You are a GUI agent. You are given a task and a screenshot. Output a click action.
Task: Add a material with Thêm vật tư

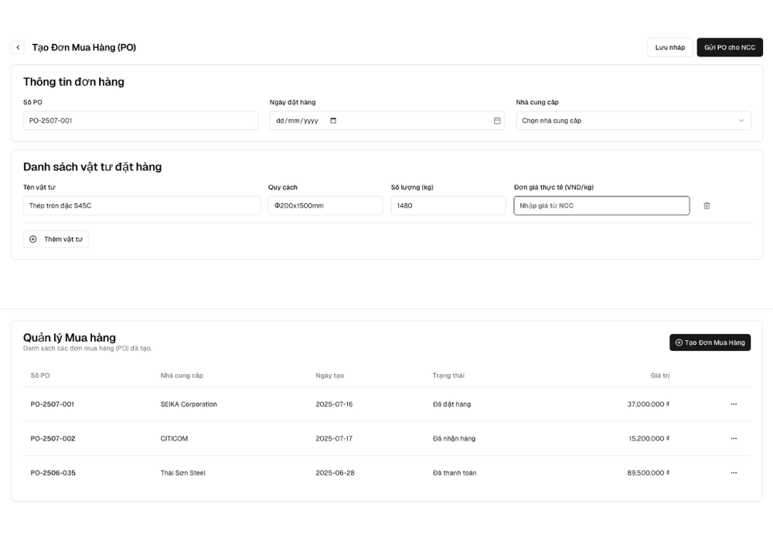56,239
